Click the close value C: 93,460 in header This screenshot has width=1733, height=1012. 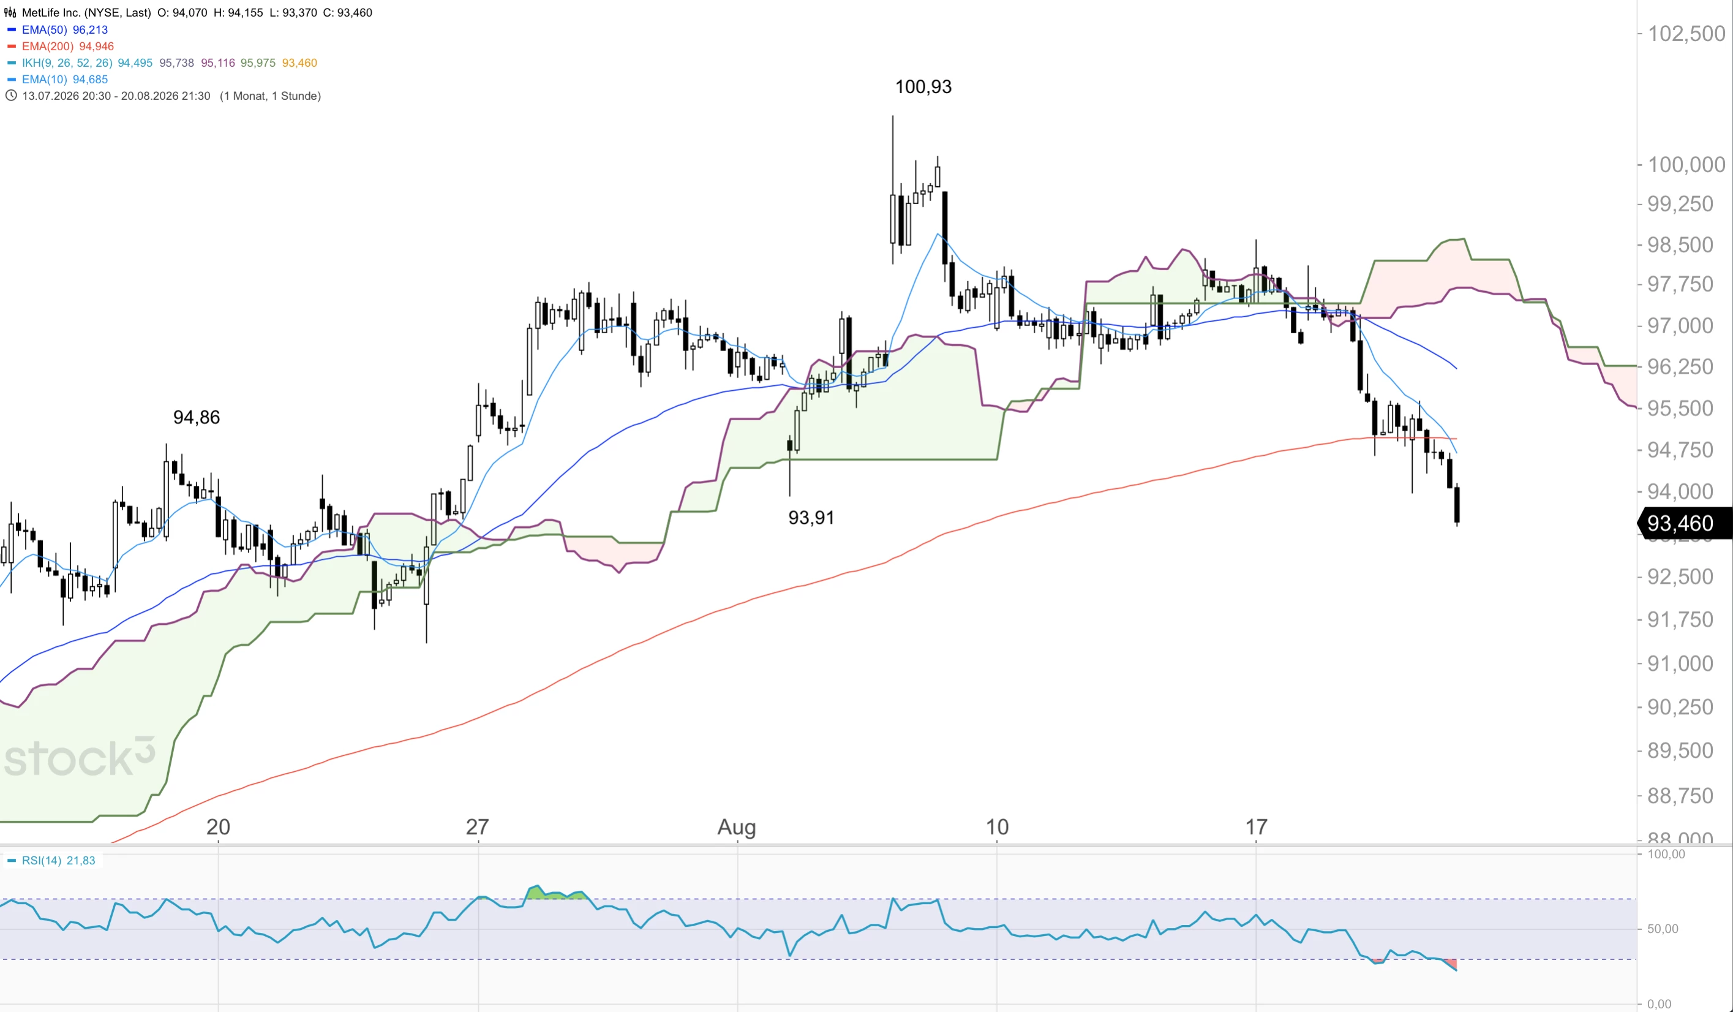tap(348, 12)
